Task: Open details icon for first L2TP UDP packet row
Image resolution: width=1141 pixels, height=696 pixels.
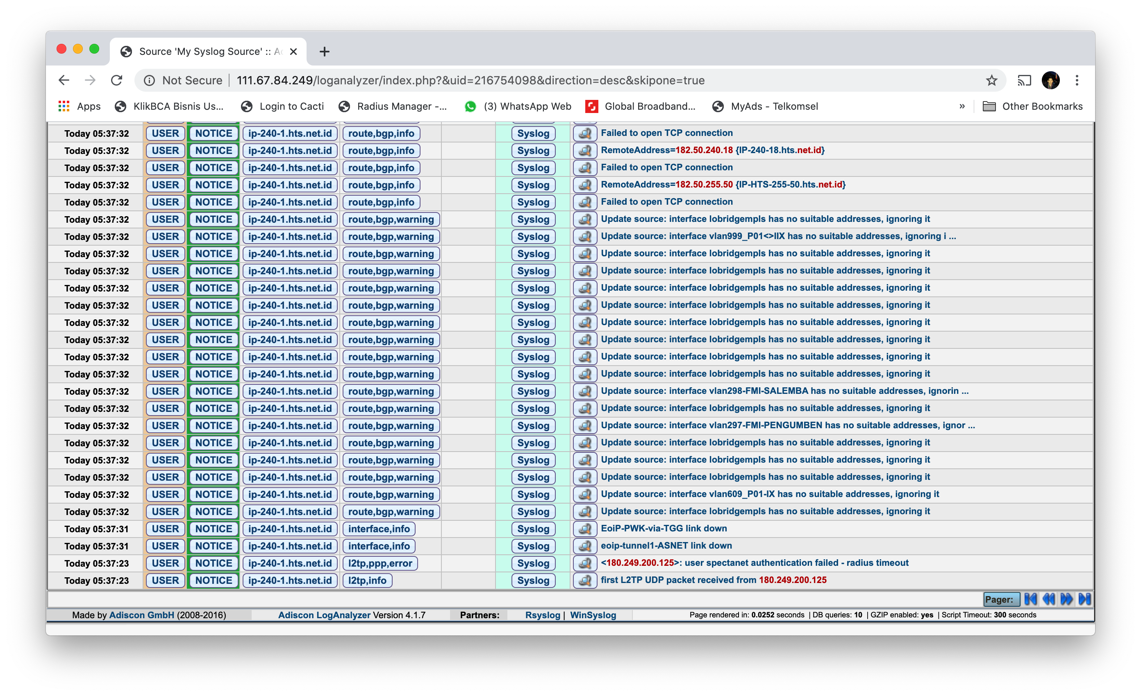Action: 585,581
